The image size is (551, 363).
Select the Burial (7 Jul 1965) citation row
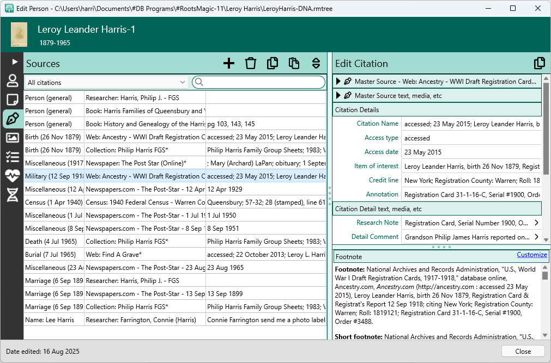(x=175, y=255)
